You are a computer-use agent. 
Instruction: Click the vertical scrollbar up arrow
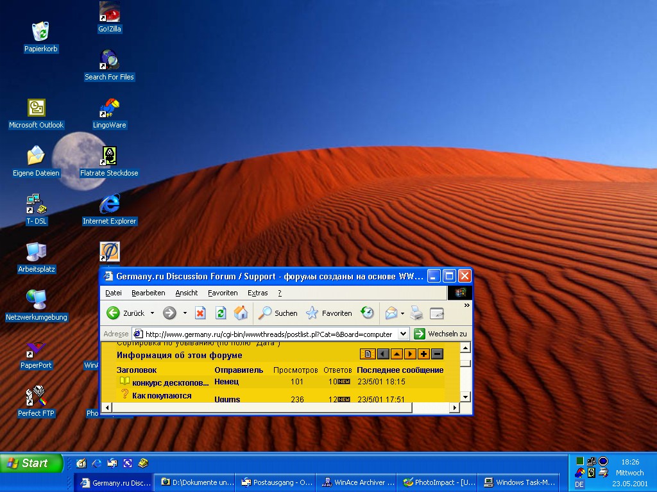(465, 347)
